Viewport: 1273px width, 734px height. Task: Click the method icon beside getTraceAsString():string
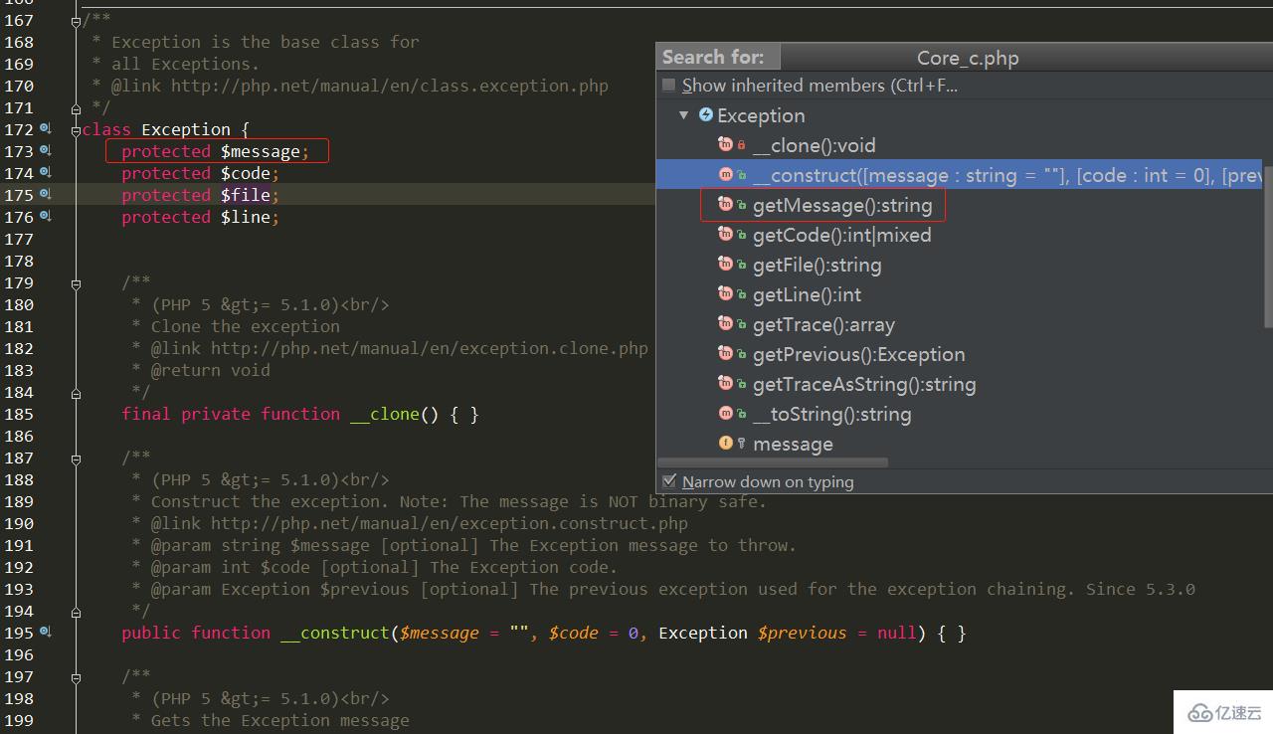pos(726,385)
